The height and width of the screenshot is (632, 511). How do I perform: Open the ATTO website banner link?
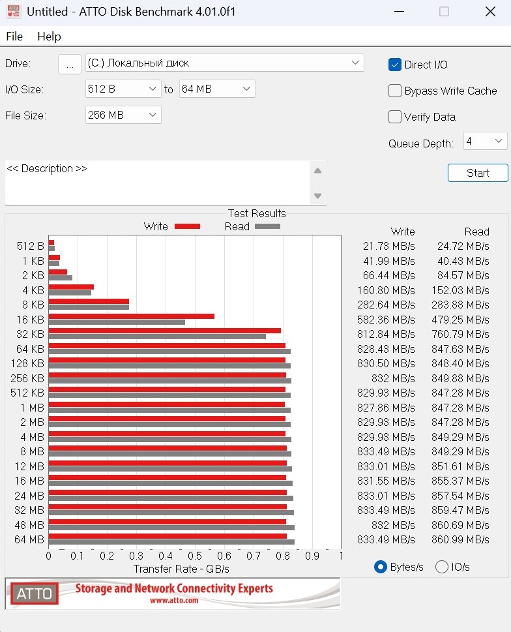point(172,594)
